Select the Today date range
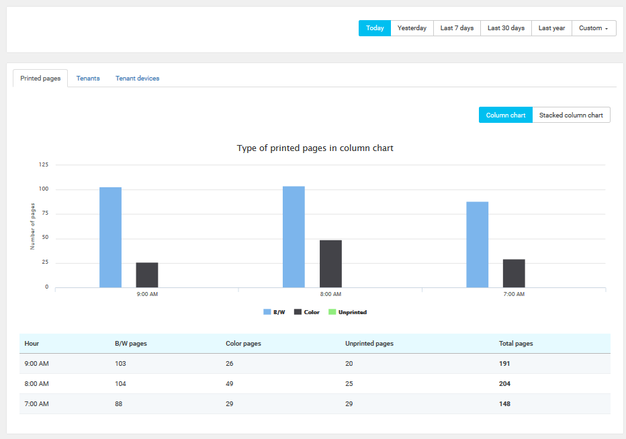The width and height of the screenshot is (626, 439). click(375, 28)
